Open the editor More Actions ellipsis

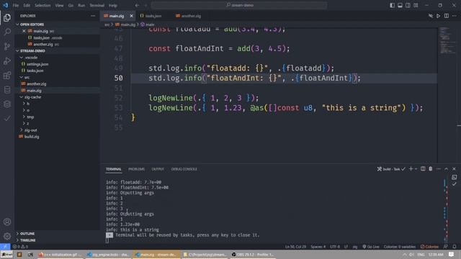[455, 16]
